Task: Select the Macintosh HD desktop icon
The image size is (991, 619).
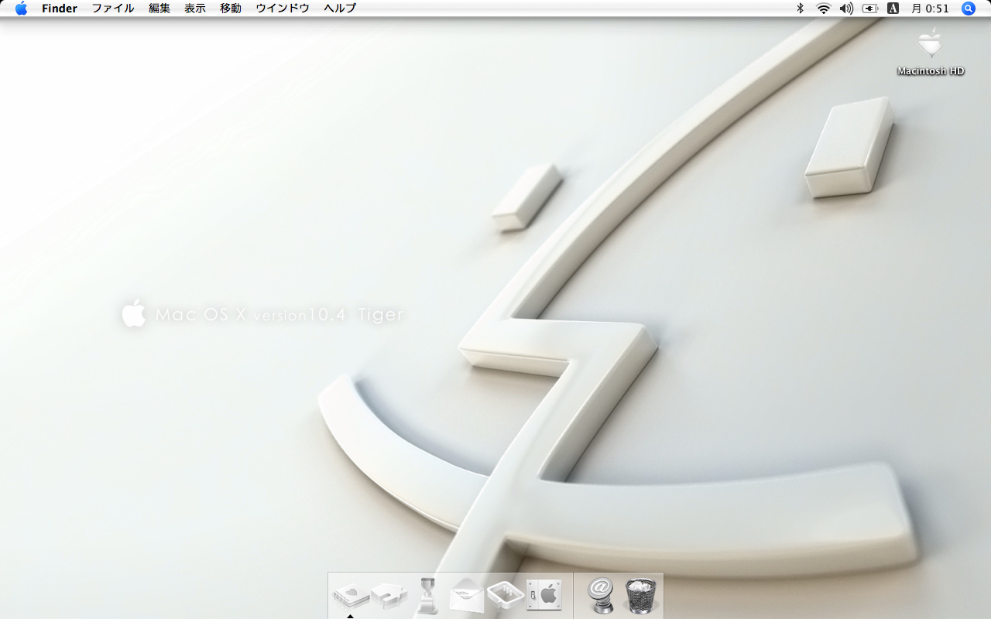Action: click(931, 52)
